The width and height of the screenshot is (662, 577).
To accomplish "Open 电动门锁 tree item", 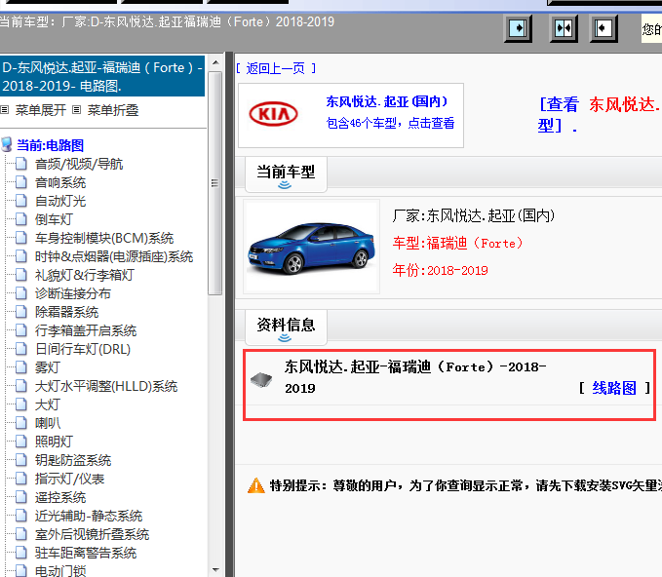I will [x=60, y=571].
